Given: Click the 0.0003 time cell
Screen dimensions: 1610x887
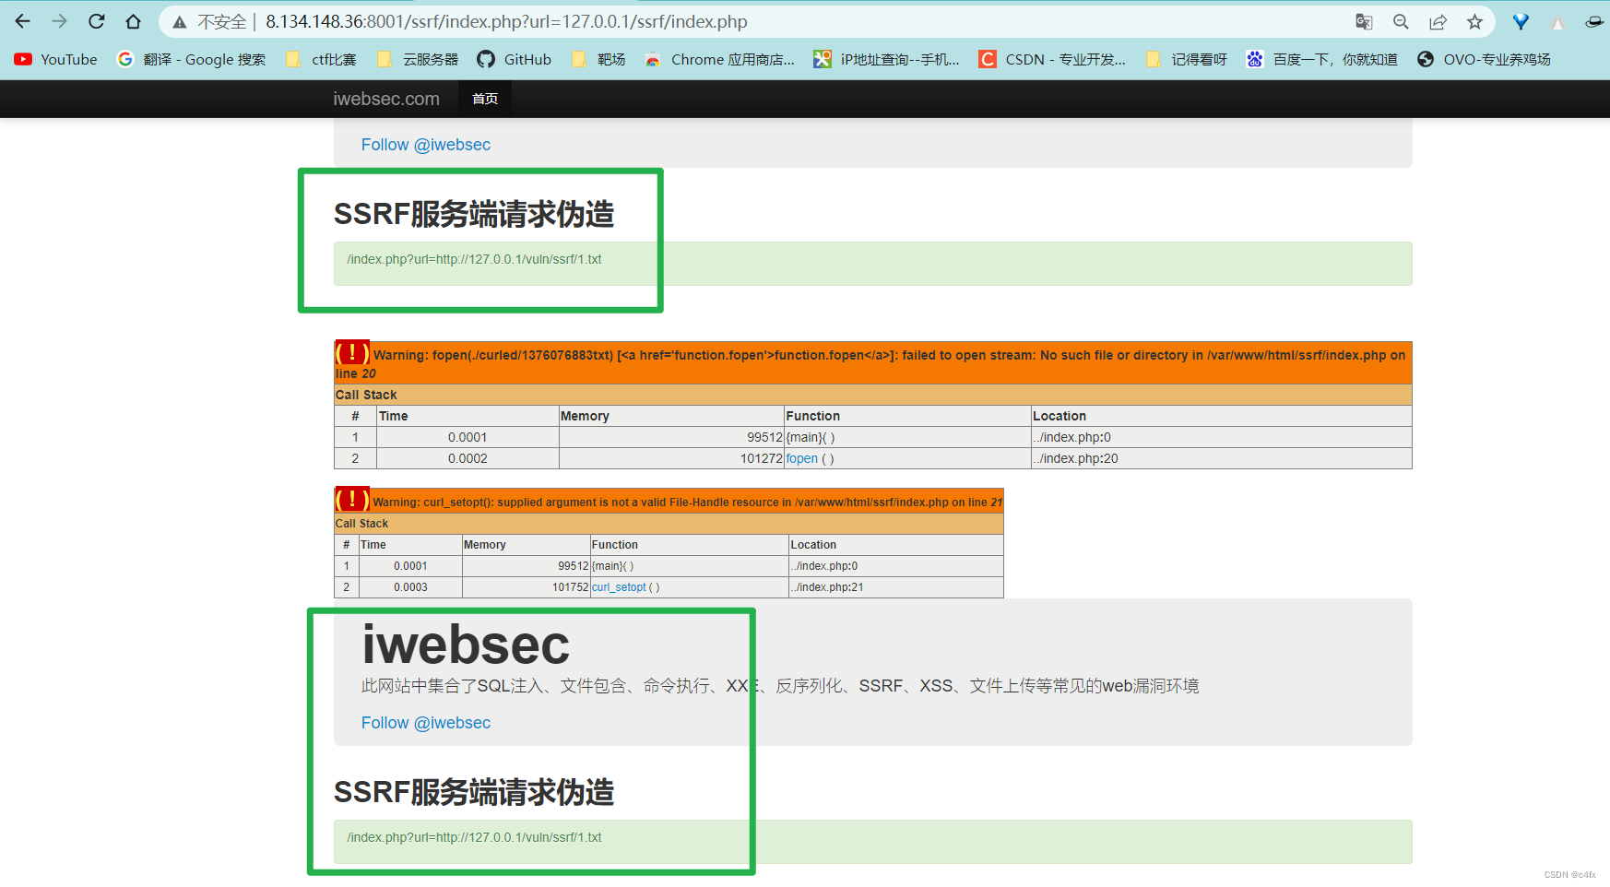Looking at the screenshot, I should click(410, 587).
